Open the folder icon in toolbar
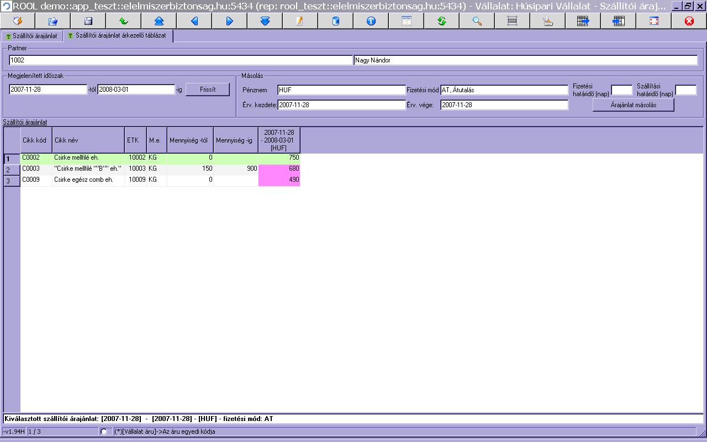 click(x=53, y=21)
